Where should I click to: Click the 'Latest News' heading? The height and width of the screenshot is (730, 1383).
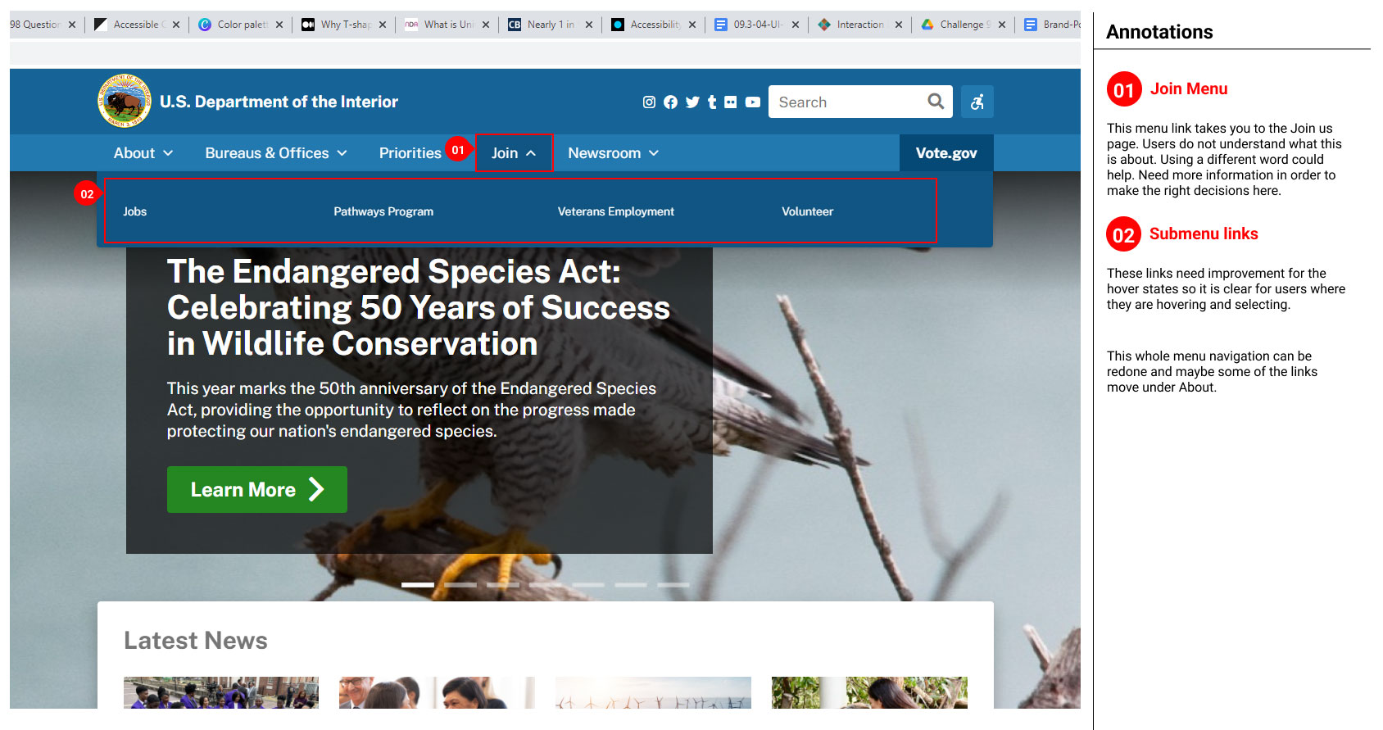coord(196,641)
